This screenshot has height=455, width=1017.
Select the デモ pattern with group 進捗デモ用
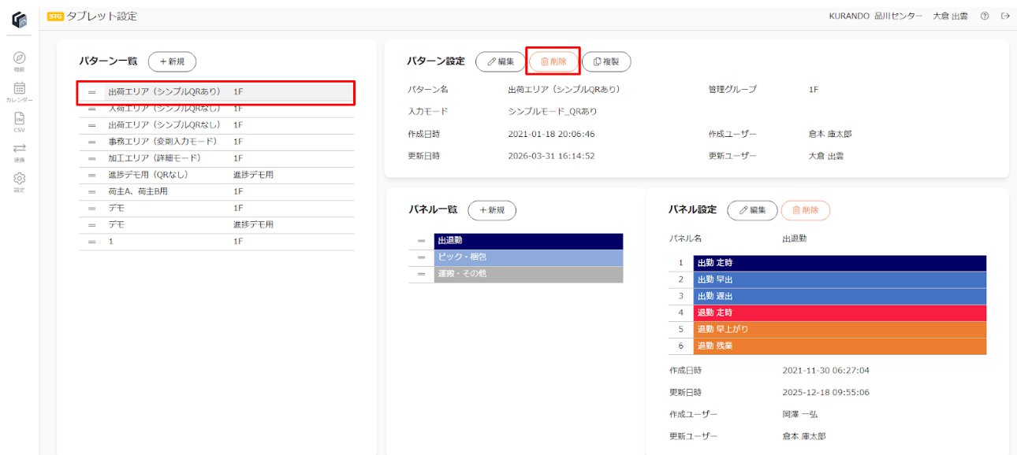coord(216,225)
